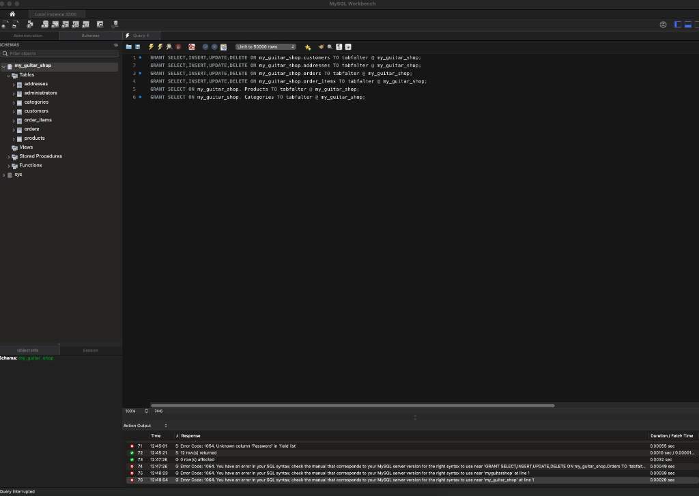Click editor horizontal scrollbar
This screenshot has width=699, height=496.
pos(353,405)
